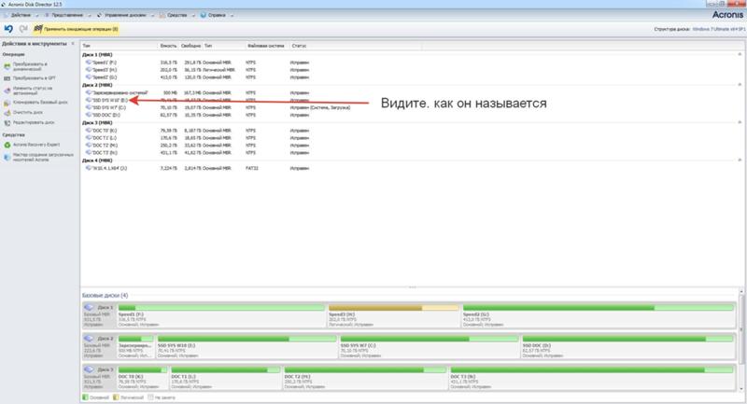Screen dimensions: 747x404
Task: Select the Зарезервировано системой volume icon in list
Action: [x=89, y=92]
